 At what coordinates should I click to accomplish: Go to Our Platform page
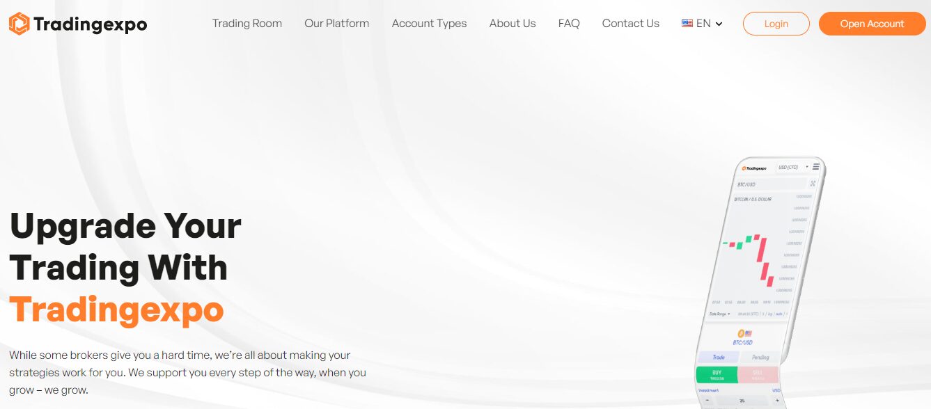coord(337,24)
